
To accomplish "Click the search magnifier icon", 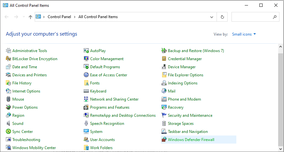I will 275,17.
